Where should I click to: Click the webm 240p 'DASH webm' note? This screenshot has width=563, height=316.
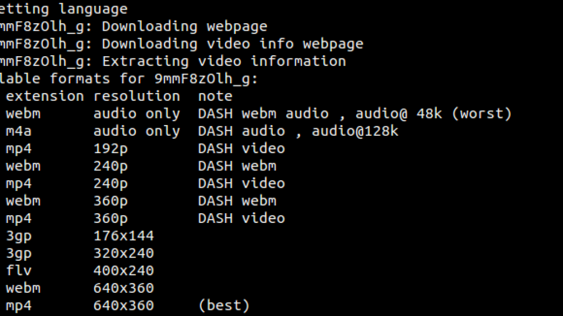click(237, 166)
